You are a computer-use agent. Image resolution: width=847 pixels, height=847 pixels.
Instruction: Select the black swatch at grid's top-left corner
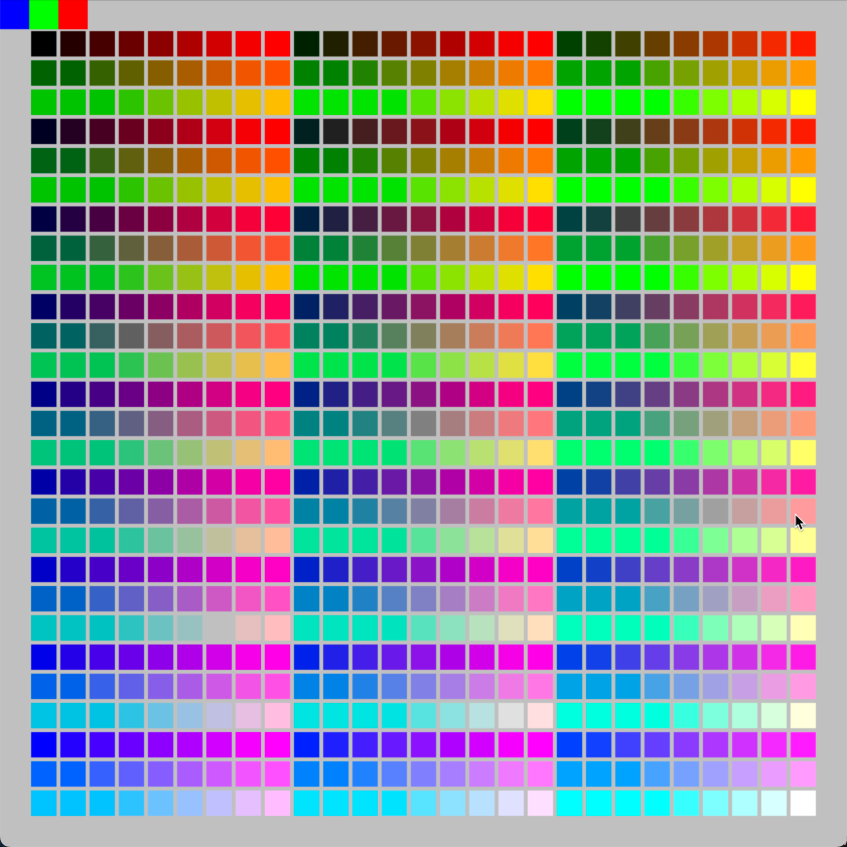point(44,44)
